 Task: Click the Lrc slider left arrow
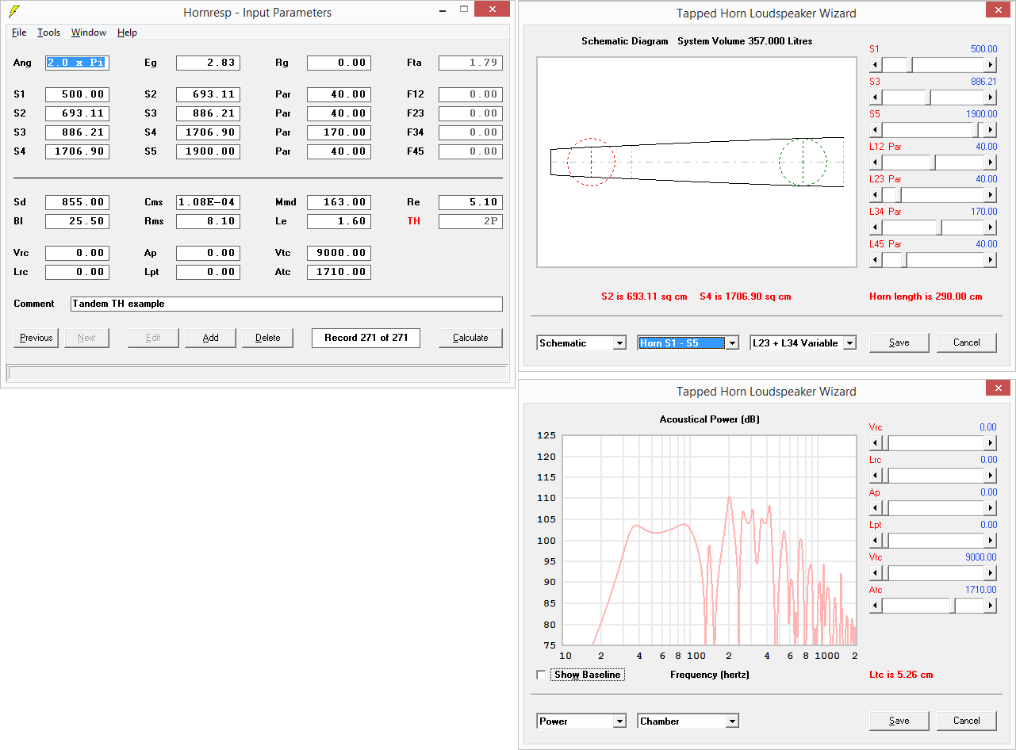coord(876,476)
